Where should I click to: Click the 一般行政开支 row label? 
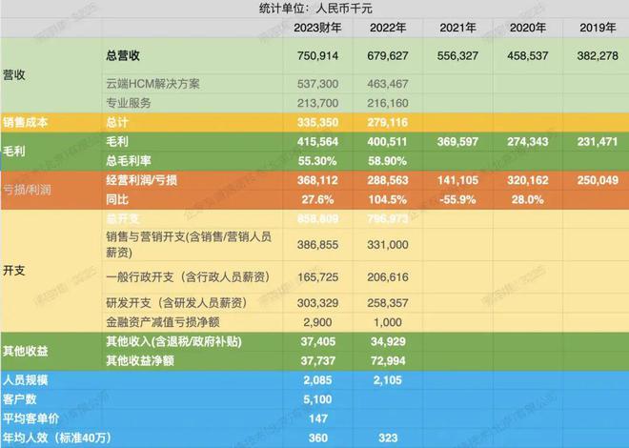point(188,277)
